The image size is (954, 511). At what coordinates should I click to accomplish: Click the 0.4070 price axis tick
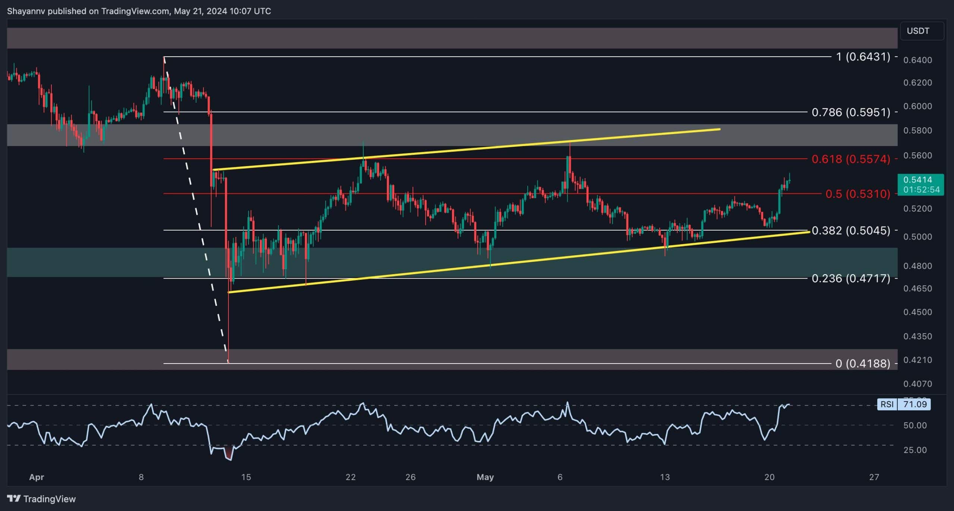pos(917,384)
